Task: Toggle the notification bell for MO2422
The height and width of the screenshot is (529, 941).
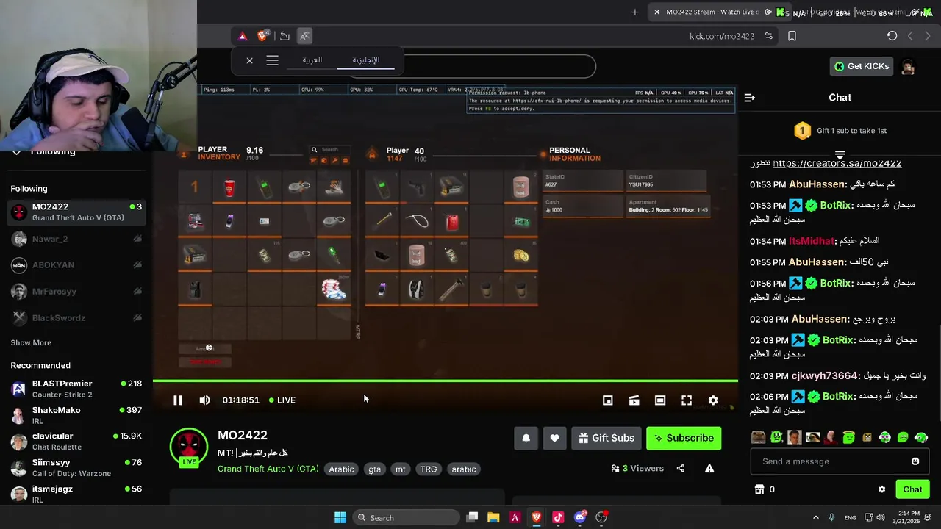Action: click(x=526, y=438)
